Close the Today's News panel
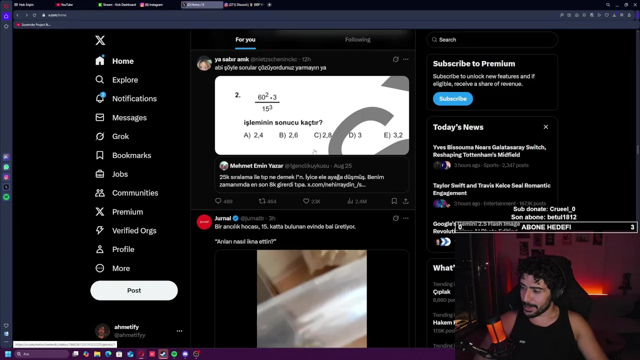This screenshot has width=640, height=360. tap(545, 127)
